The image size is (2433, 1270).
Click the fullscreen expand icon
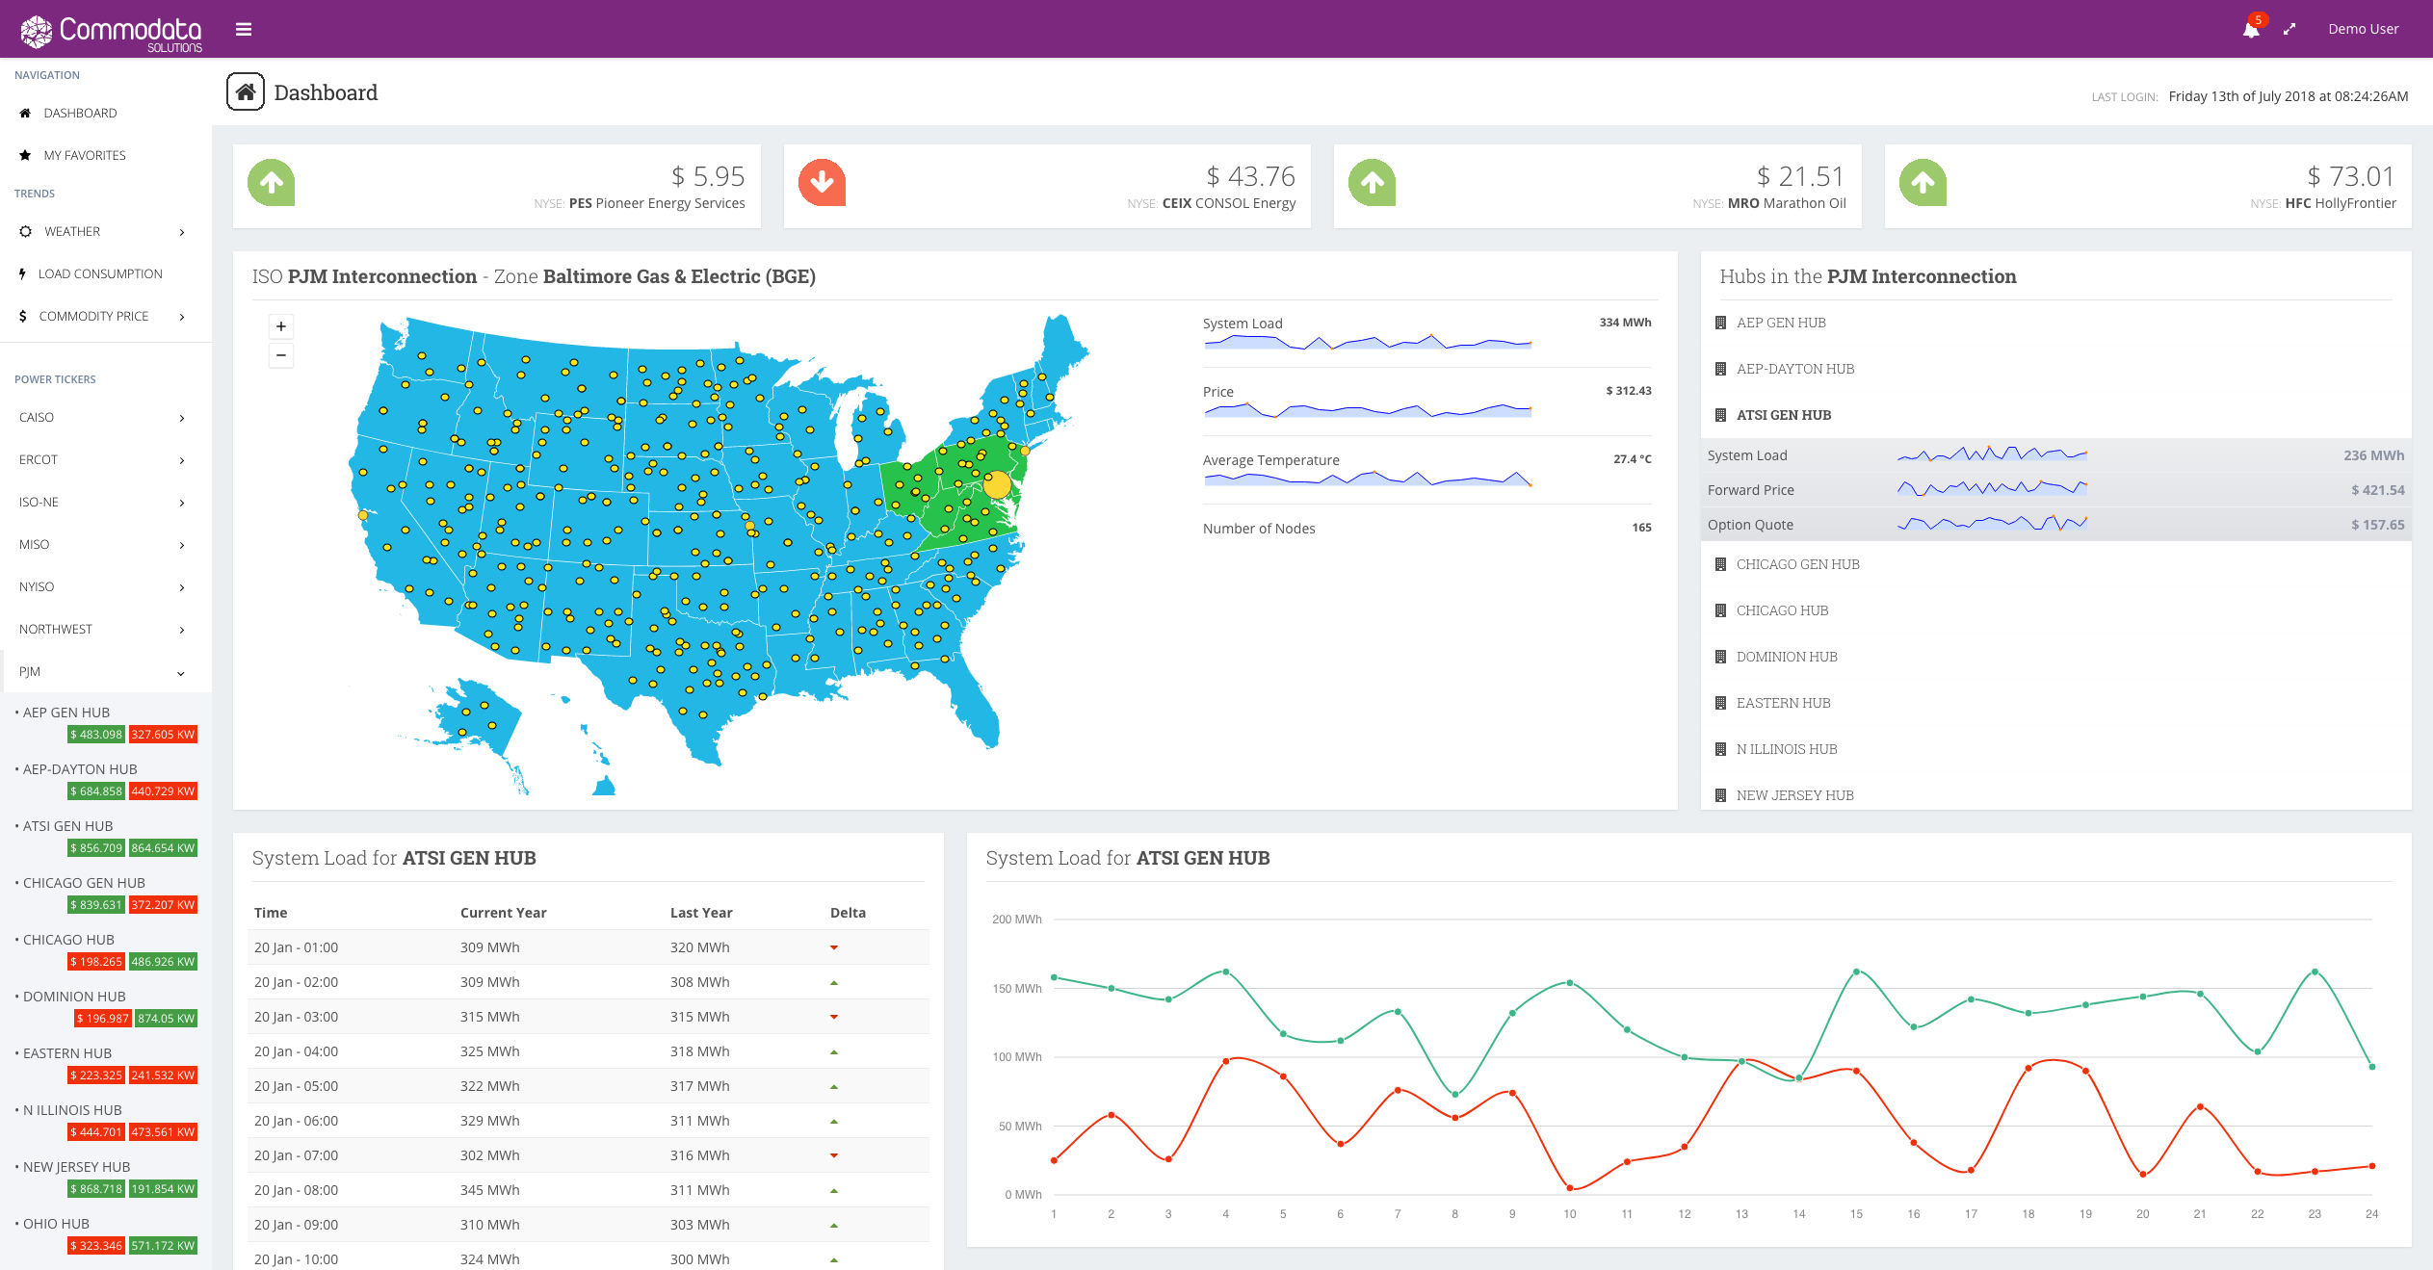tap(2289, 29)
